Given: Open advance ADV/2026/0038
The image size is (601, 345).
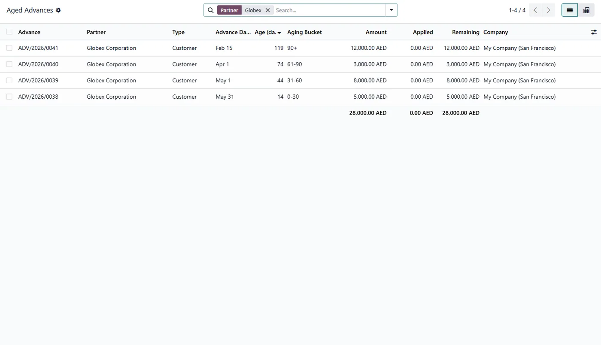Looking at the screenshot, I should (x=38, y=97).
